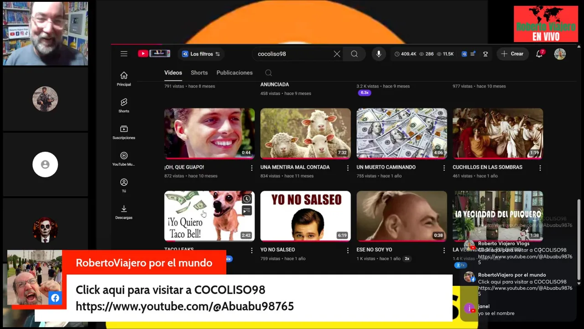This screenshot has width=584, height=329.
Task: Switch to the Shorts channel tab
Action: (199, 73)
